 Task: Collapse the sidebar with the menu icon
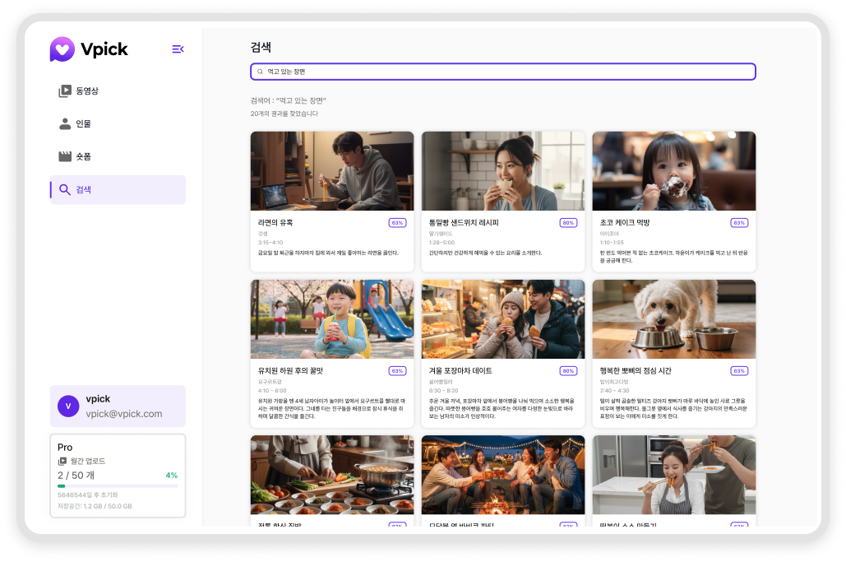tap(178, 49)
